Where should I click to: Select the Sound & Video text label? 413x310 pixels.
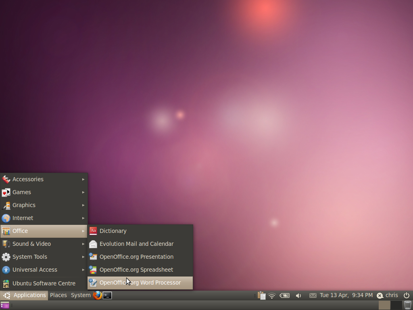(x=31, y=244)
